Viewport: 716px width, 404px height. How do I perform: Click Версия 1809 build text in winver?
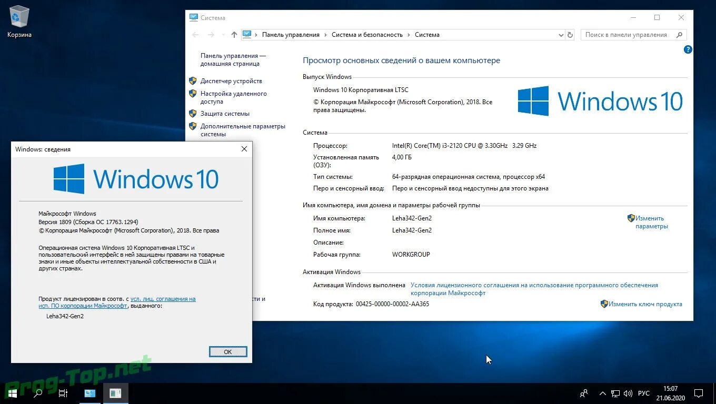[x=88, y=222]
